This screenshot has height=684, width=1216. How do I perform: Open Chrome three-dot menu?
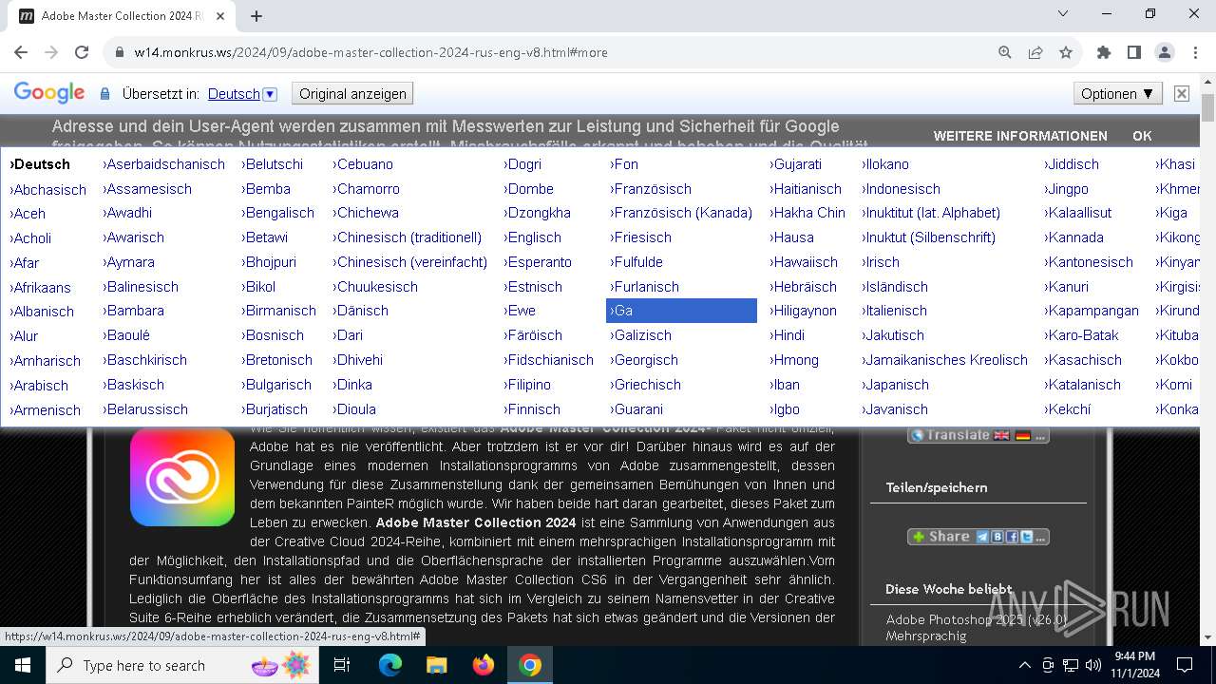(x=1195, y=52)
